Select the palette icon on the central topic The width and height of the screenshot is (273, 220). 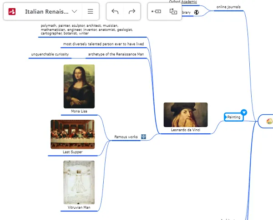coord(269,121)
